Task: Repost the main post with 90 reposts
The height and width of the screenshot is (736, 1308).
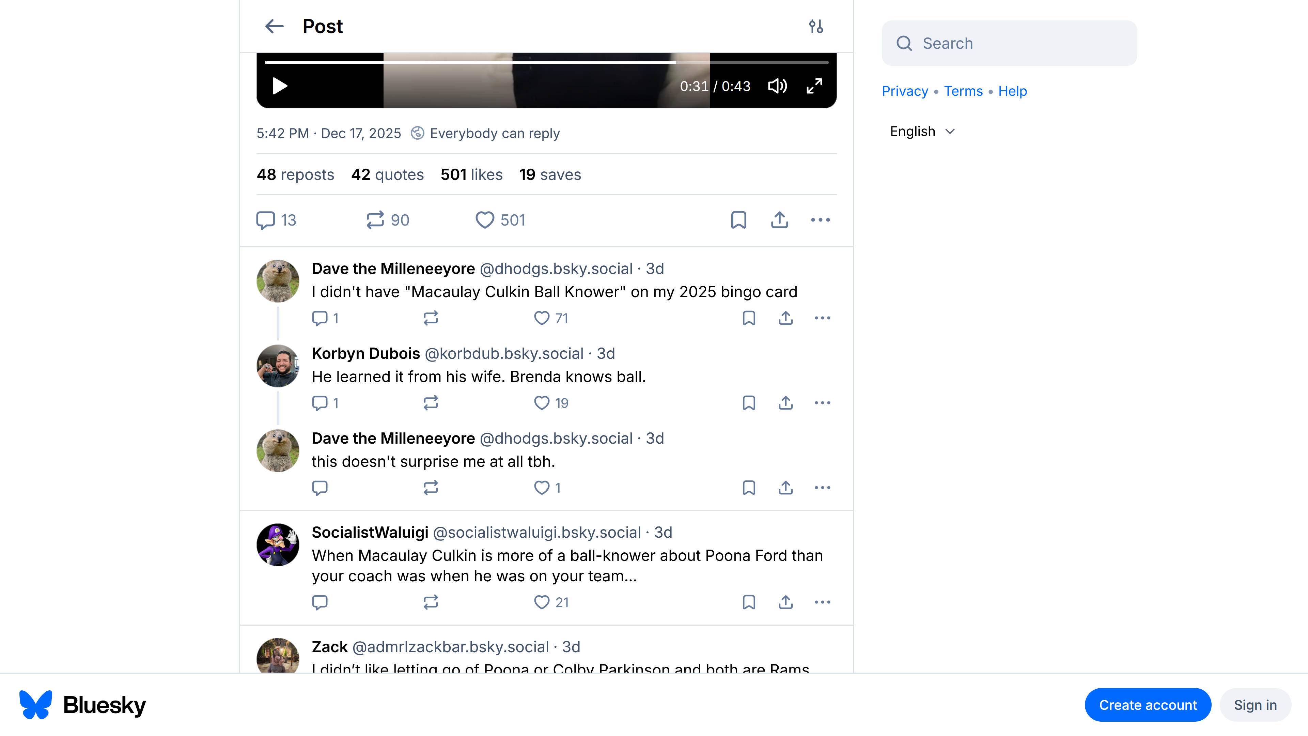Action: (x=376, y=220)
